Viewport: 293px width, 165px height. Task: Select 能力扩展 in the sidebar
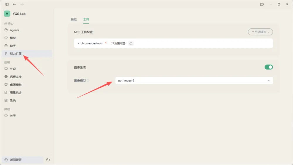pyautogui.click(x=27, y=54)
